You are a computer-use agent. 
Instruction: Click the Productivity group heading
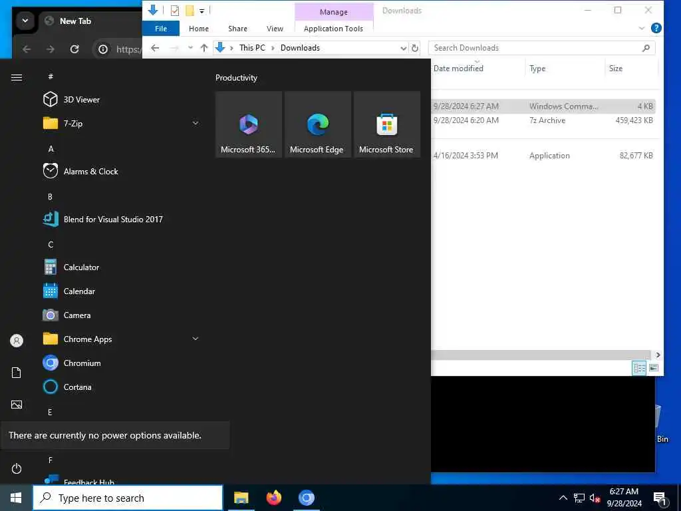tap(236, 78)
